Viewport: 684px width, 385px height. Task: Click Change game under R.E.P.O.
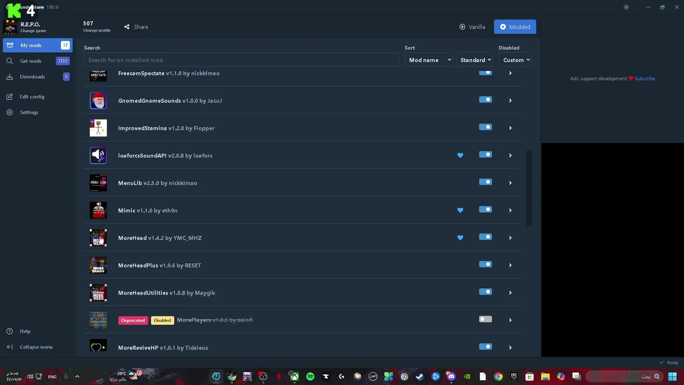33,31
